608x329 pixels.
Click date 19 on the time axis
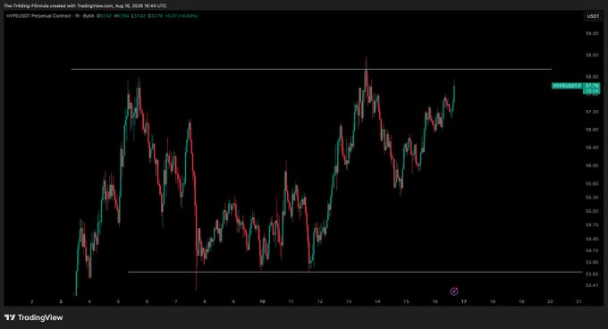tap(521, 302)
